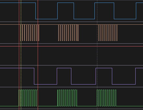Click the yellow dashed vertical cursor line
The height and width of the screenshot is (110, 143).
pyautogui.click(x=21, y=55)
